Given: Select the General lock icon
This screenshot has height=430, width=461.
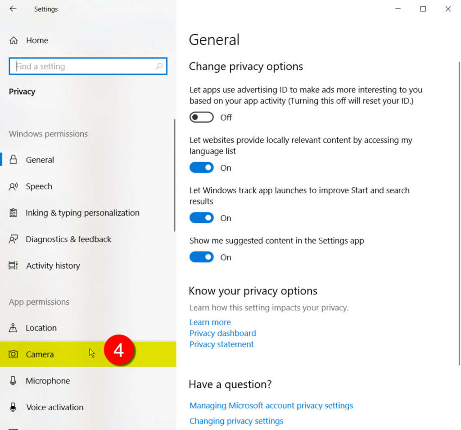Looking at the screenshot, I should [x=14, y=160].
